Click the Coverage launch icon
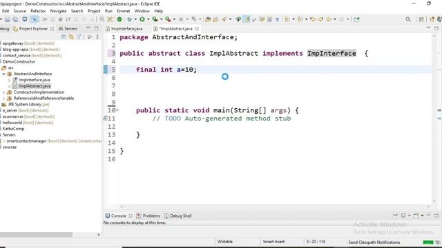This screenshot has height=248, width=442. pos(155,19)
